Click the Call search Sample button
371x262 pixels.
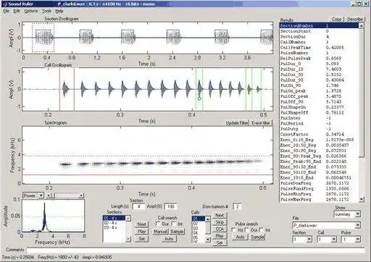click(177, 232)
